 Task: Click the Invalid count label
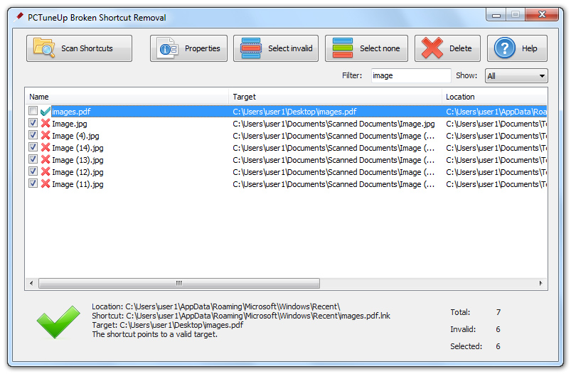(463, 329)
